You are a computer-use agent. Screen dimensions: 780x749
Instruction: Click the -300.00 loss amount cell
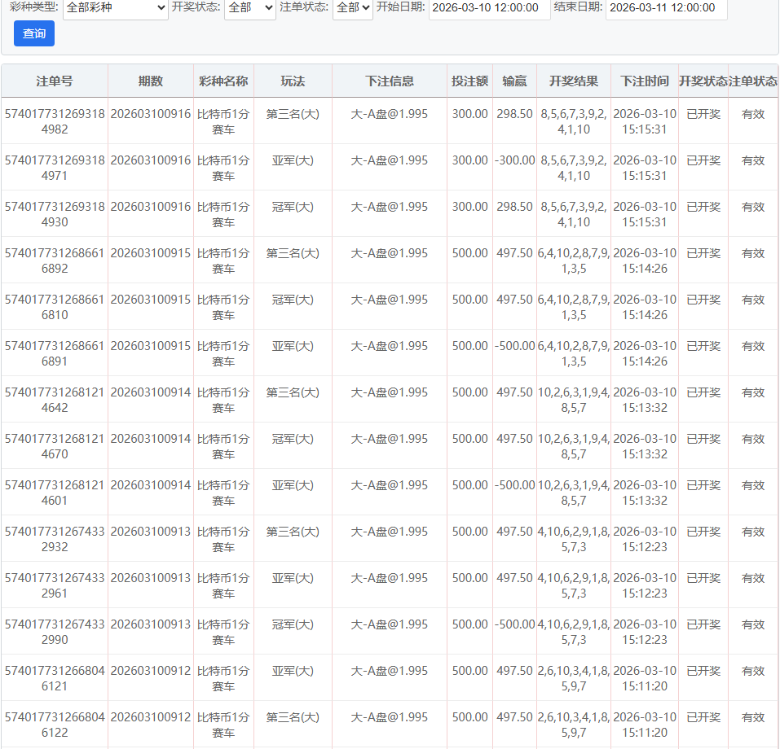[x=514, y=160]
